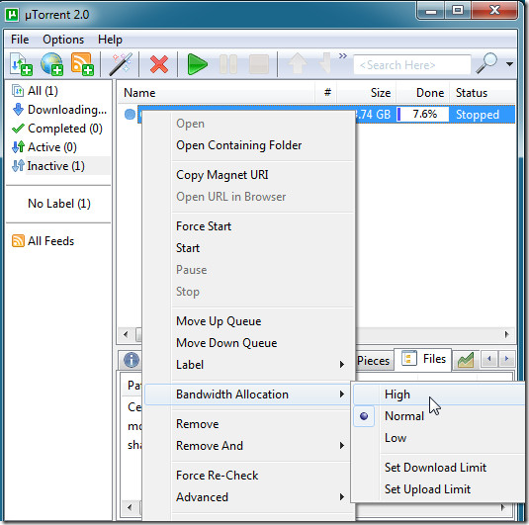Click bottom pane scroll left arrow
The image size is (529, 525).
pyautogui.click(x=130, y=507)
